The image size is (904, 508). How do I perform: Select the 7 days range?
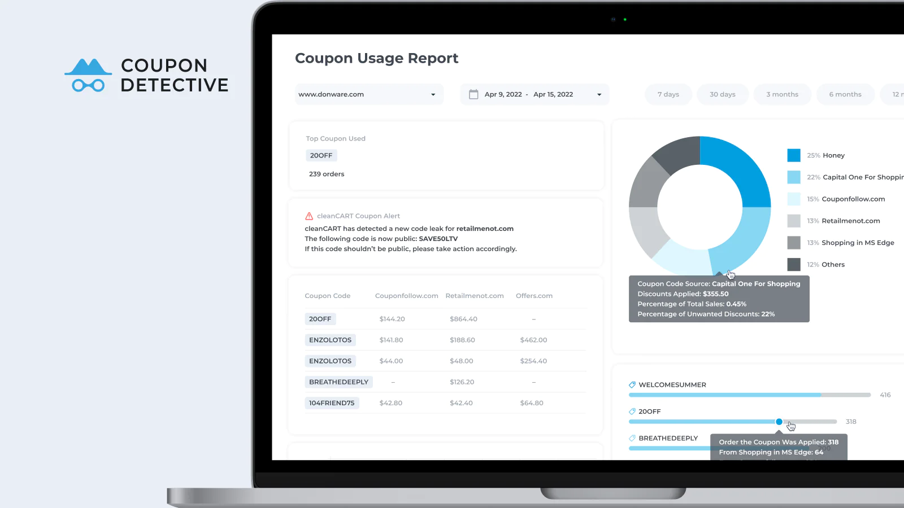[x=668, y=94]
